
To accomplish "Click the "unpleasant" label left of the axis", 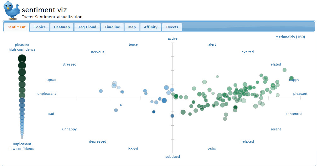I will click(x=47, y=94).
